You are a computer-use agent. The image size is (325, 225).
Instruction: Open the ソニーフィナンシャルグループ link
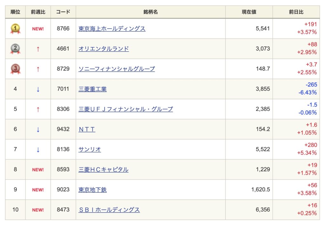coord(116,69)
